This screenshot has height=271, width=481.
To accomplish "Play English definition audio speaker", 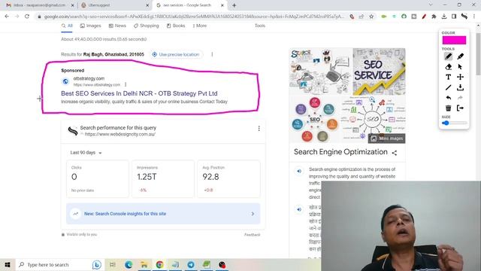I will [299, 172].
